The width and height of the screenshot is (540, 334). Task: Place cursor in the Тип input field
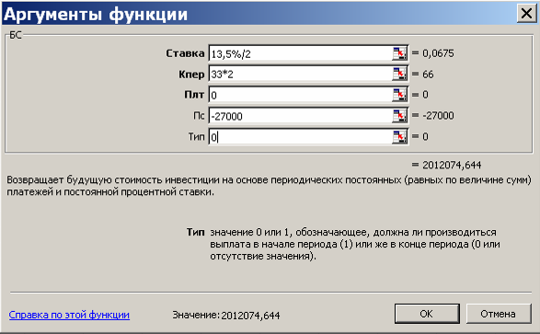point(300,137)
